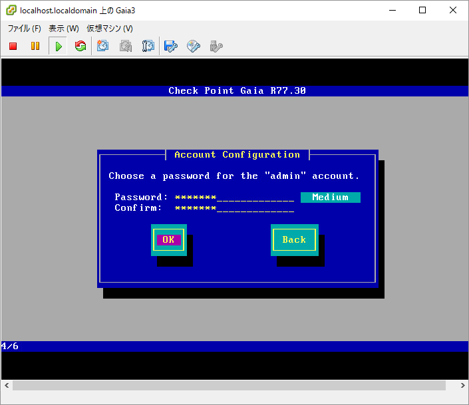469x405 pixels.
Task: Click the Back button in the dialog
Action: (x=294, y=240)
